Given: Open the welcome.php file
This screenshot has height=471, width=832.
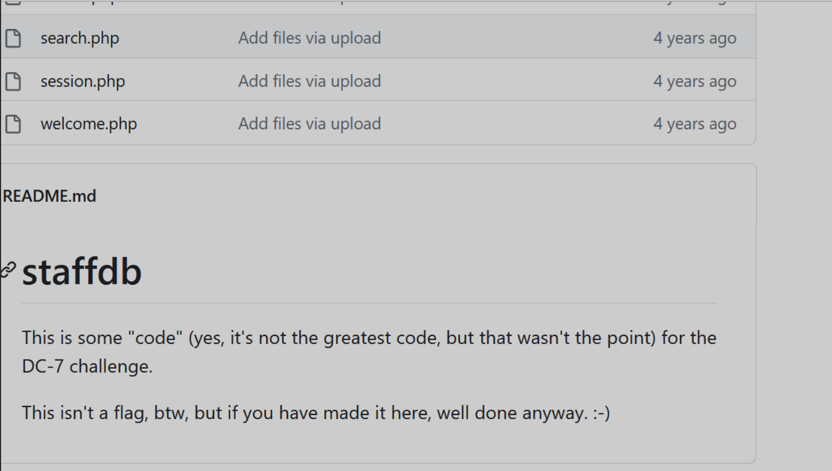Looking at the screenshot, I should (x=88, y=124).
